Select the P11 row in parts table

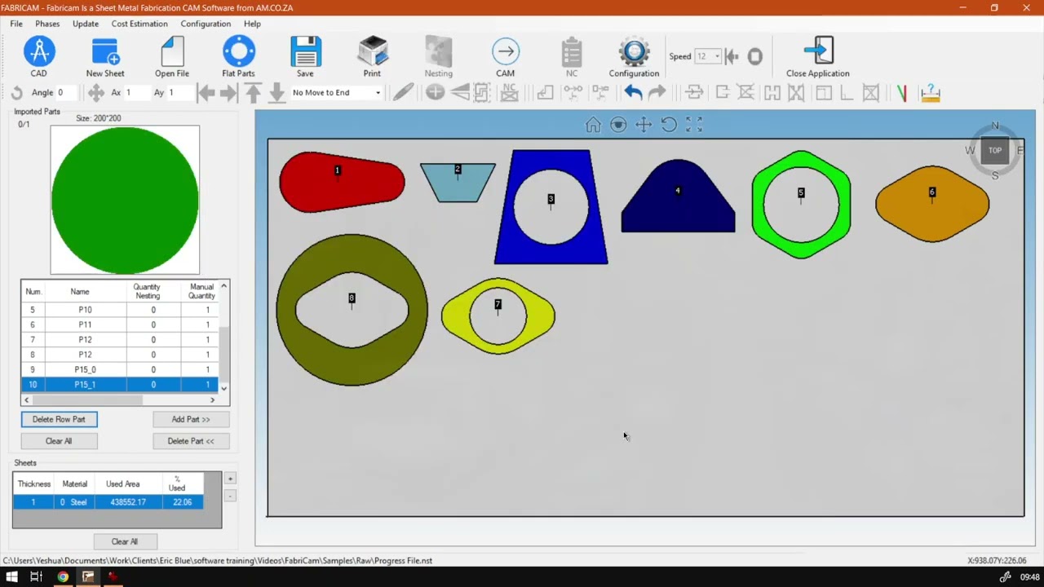121,324
